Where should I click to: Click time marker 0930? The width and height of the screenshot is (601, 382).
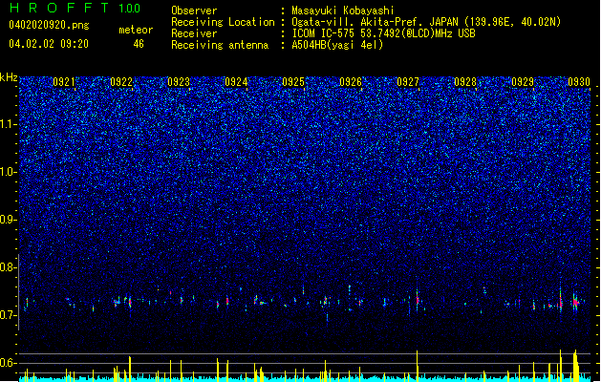point(579,82)
